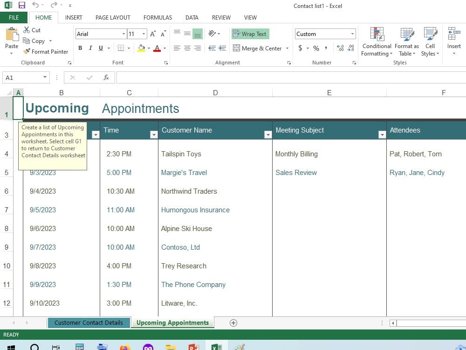
Task: Switch to the INSERT ribbon tab
Action: click(74, 18)
